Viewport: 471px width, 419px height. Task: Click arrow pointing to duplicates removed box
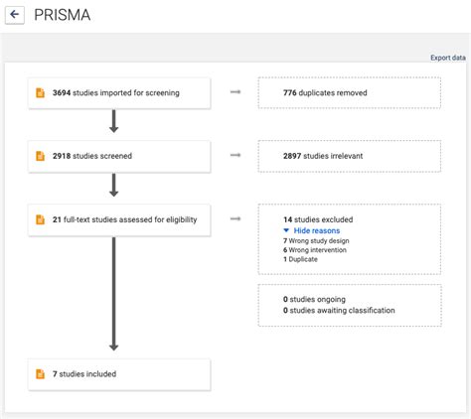tap(235, 92)
